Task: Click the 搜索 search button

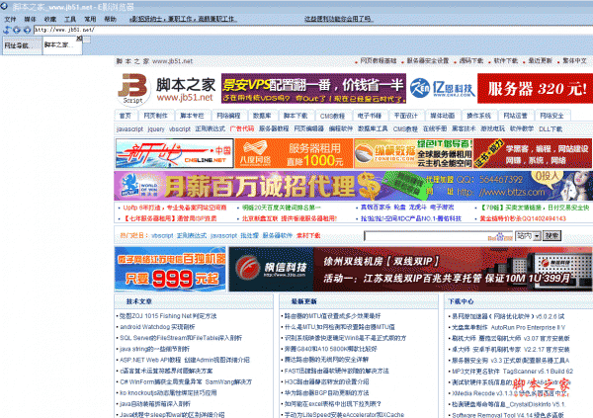Action: click(551, 236)
